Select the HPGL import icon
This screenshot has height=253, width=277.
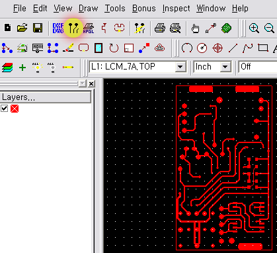point(89,28)
